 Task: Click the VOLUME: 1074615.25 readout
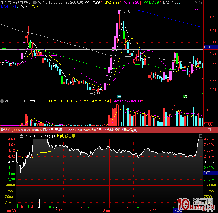coord(62,101)
